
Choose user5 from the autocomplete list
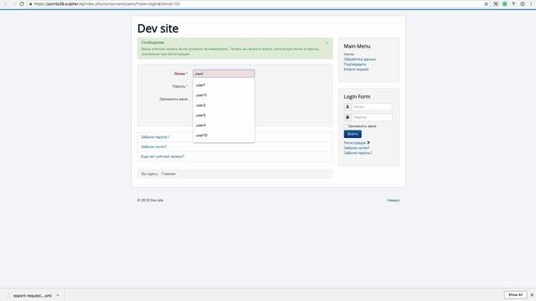tap(224, 115)
